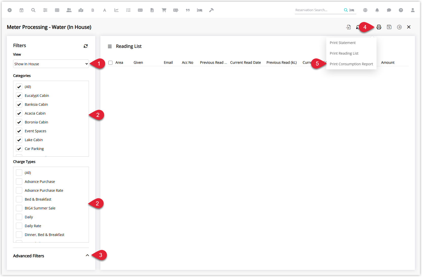Screen dimensions: 422x277
Task: Choose Print Reading List from the print menu
Action: (x=344, y=53)
